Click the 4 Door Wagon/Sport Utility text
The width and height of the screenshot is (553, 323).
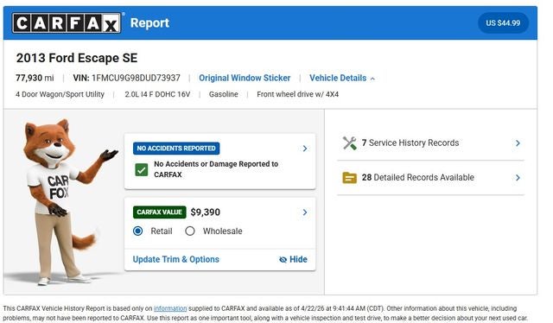tap(60, 94)
